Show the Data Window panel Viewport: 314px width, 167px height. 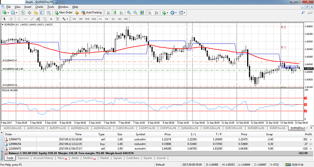(29, 13)
